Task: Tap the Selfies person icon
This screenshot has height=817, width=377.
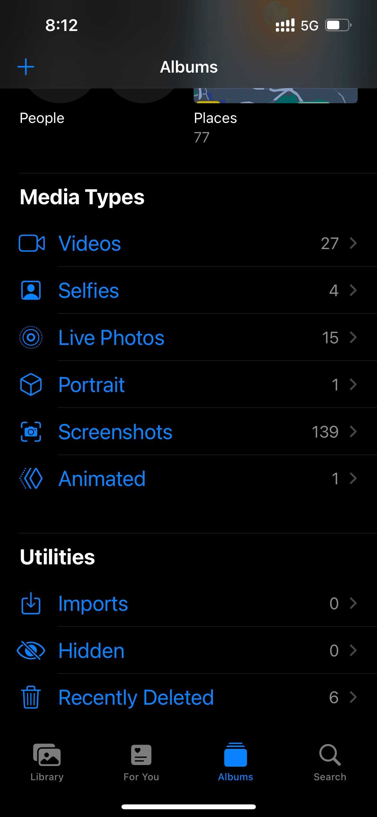Action: tap(31, 290)
